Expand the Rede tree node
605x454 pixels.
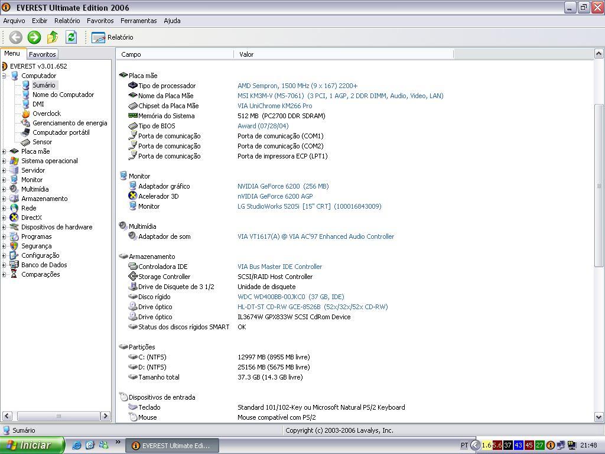[x=4, y=209]
